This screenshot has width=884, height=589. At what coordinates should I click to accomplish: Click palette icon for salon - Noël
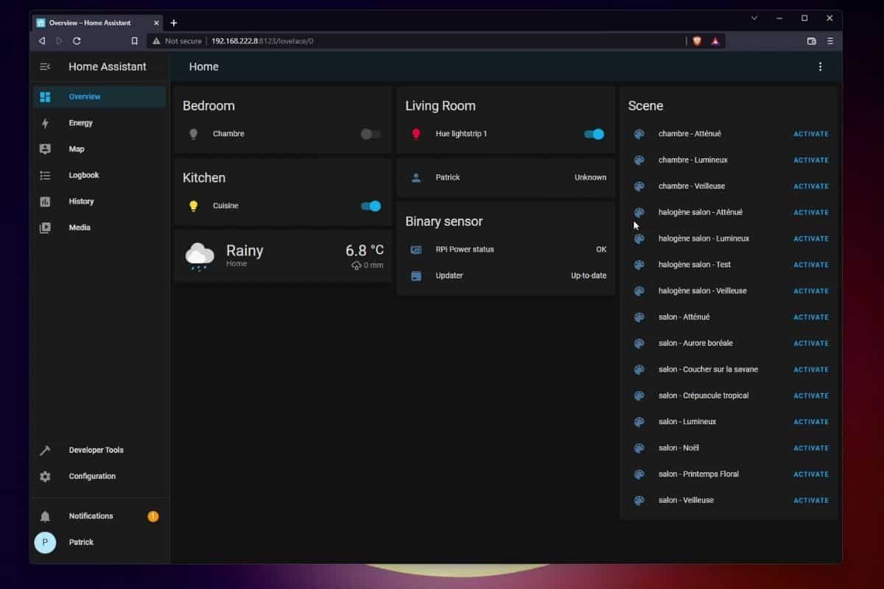click(639, 448)
